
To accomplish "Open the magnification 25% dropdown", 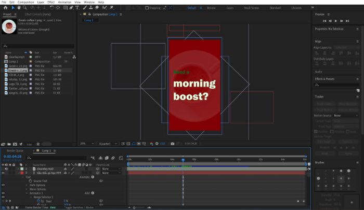I will (87, 144).
